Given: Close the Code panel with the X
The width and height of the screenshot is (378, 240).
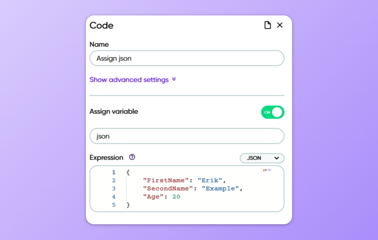Looking at the screenshot, I should [x=280, y=25].
